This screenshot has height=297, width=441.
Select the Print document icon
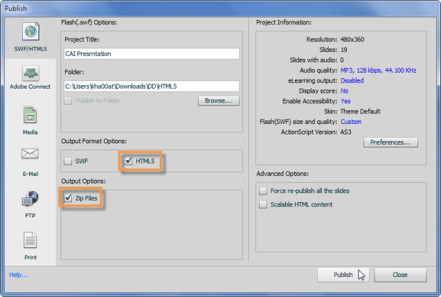coord(30,240)
